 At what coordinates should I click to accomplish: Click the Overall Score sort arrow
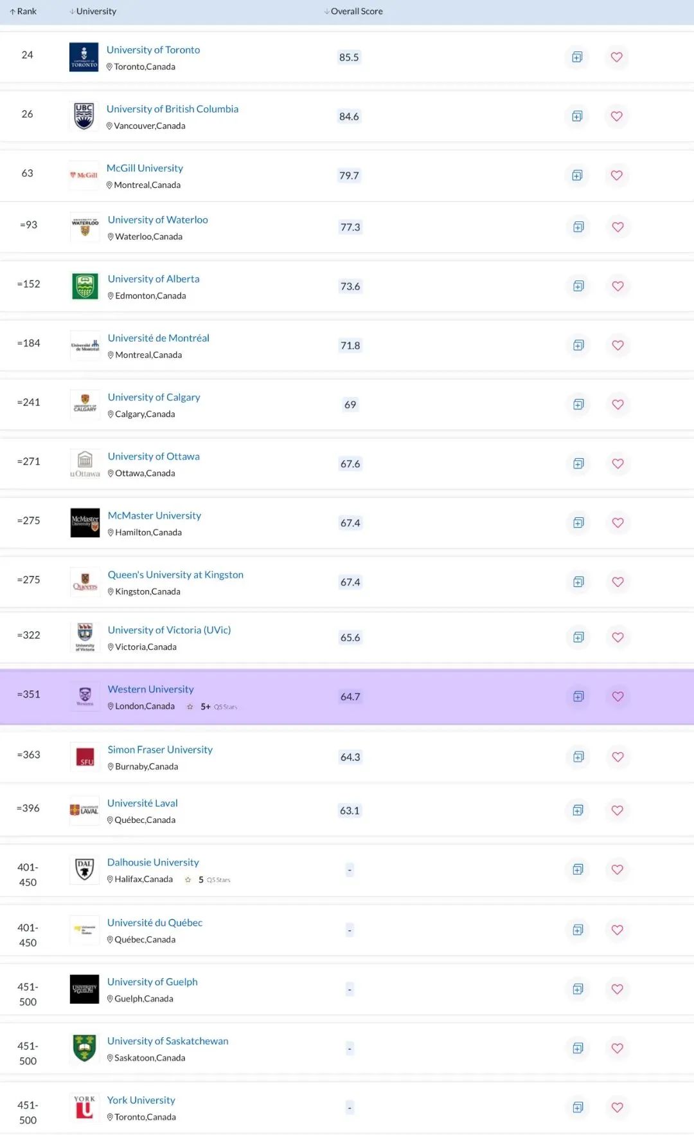click(x=326, y=10)
